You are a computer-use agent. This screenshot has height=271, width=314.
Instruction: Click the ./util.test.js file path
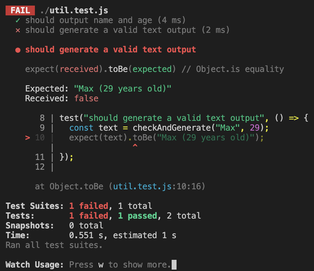coord(74,10)
